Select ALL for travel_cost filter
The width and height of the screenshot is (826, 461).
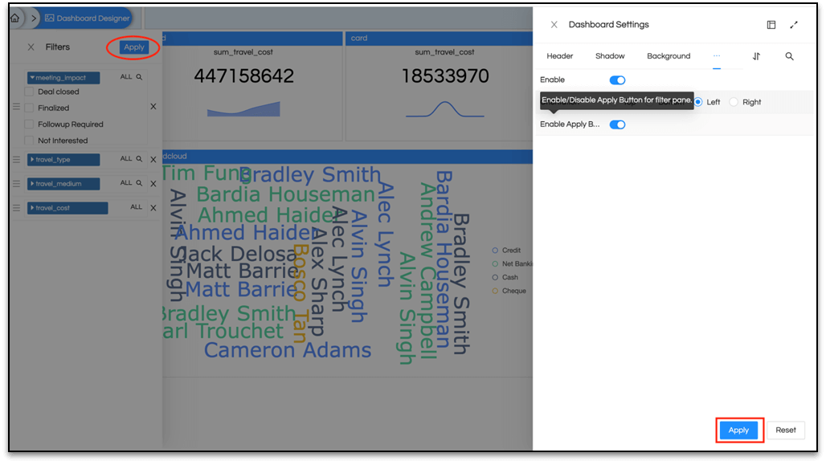click(x=137, y=207)
